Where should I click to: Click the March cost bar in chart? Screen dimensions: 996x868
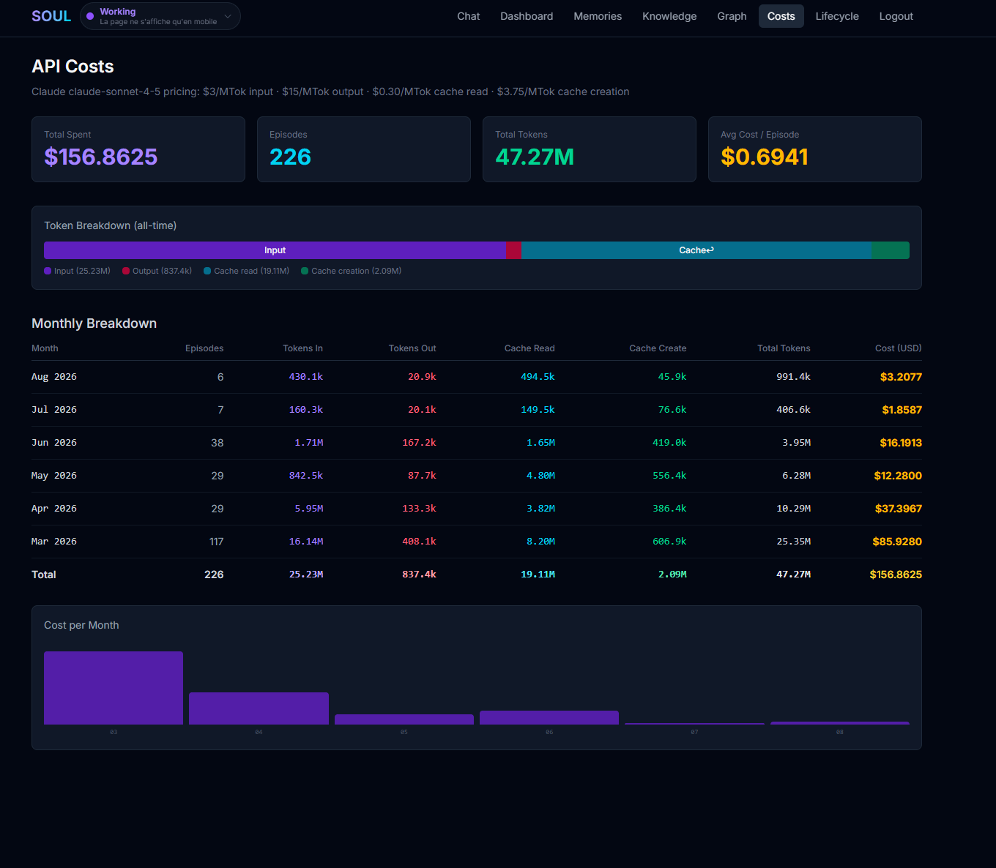tap(114, 688)
